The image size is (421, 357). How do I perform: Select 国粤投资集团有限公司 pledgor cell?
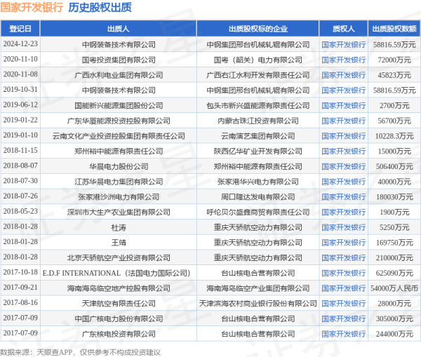pos(119,60)
